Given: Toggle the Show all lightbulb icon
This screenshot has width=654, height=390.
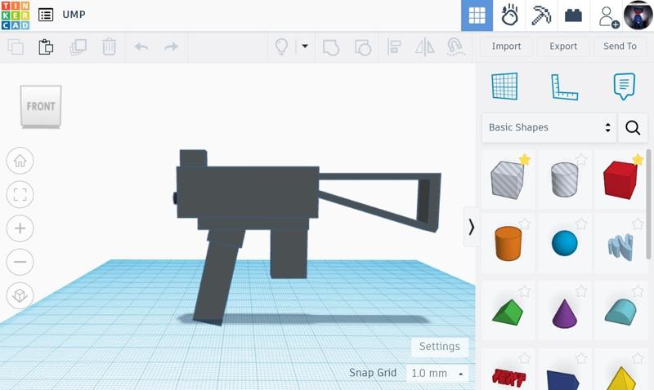Looking at the screenshot, I should 281,47.
